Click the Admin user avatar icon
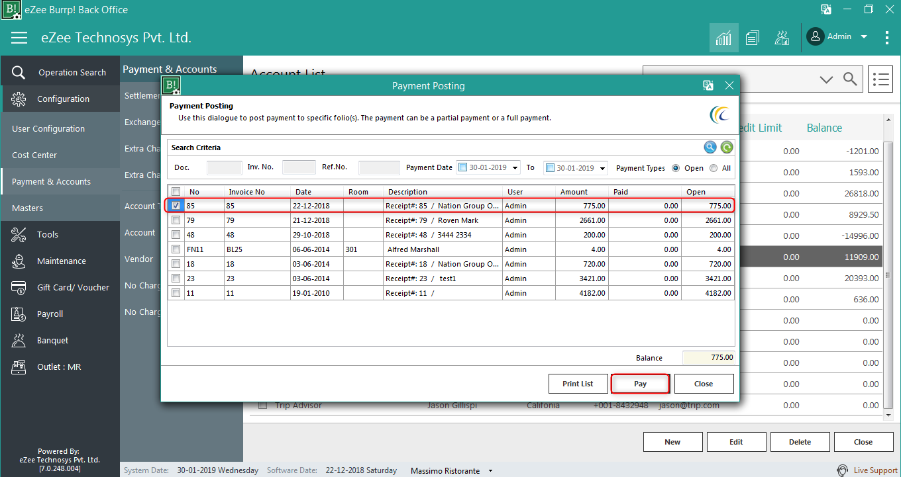Viewport: 901px width, 477px height. pyautogui.click(x=815, y=37)
